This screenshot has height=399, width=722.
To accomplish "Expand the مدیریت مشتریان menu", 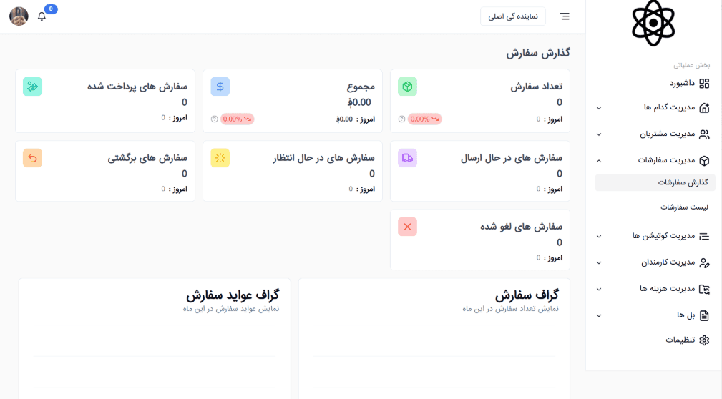I will pyautogui.click(x=653, y=134).
